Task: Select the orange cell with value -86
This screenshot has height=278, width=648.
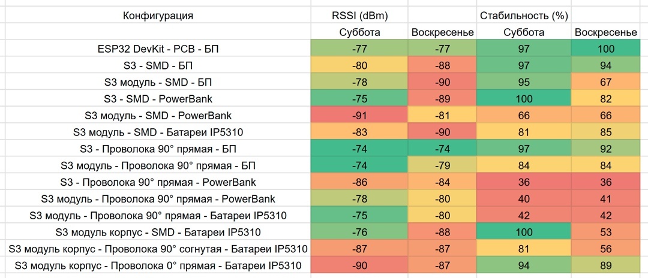Action: (359, 182)
